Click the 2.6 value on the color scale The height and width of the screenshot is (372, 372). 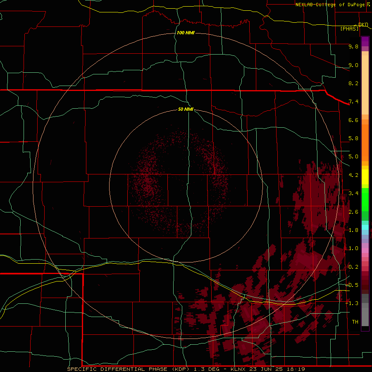(x=353, y=212)
